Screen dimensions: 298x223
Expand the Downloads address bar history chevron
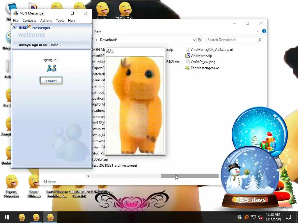[x=194, y=40]
